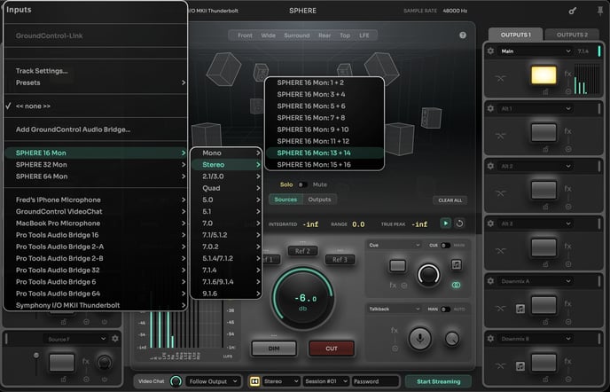Switch to the Outputs 2 tab

point(572,35)
